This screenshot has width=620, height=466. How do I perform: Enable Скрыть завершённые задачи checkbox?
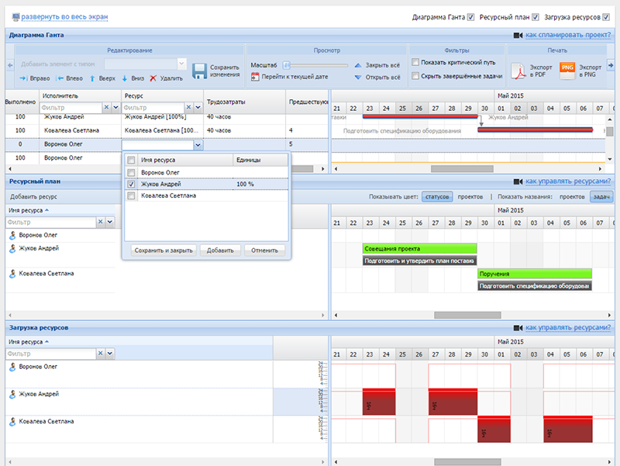416,76
